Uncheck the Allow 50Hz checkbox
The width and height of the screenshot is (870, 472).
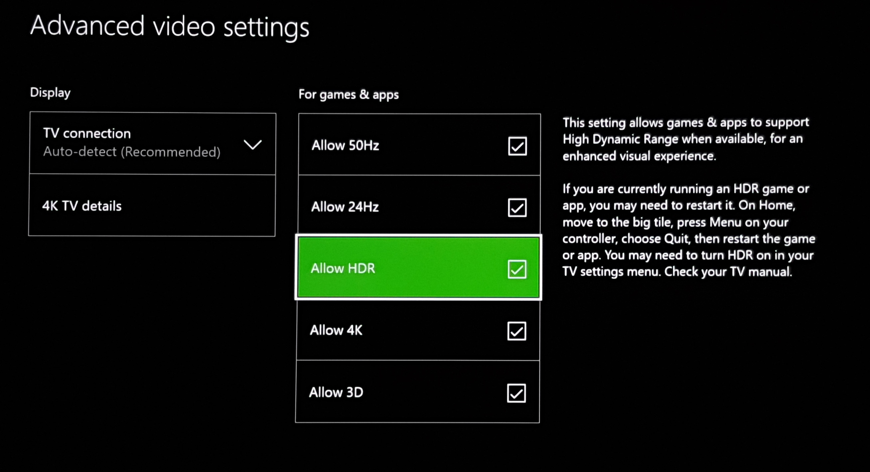517,146
